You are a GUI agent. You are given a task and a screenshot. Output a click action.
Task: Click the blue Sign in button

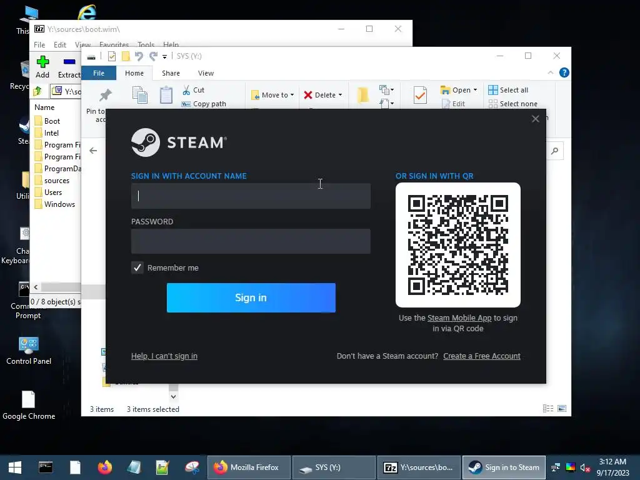click(251, 297)
